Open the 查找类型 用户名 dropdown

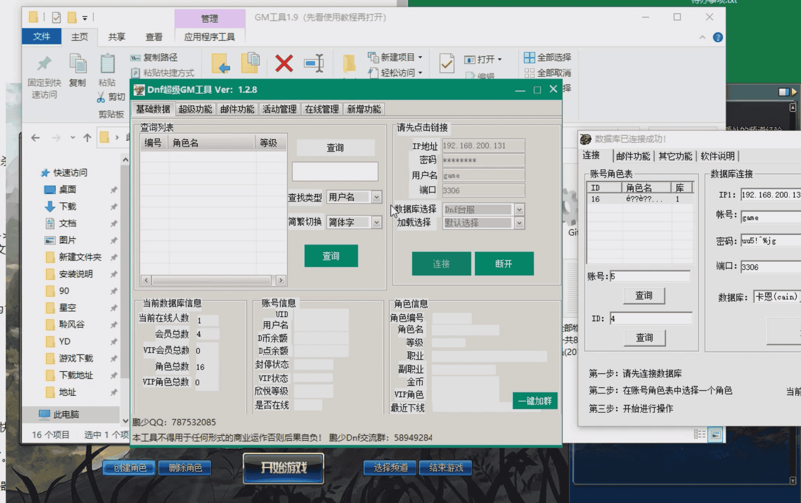(x=376, y=197)
